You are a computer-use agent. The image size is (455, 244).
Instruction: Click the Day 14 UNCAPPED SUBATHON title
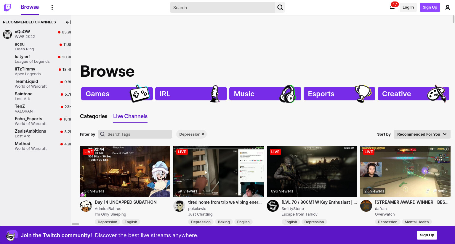click(x=126, y=202)
